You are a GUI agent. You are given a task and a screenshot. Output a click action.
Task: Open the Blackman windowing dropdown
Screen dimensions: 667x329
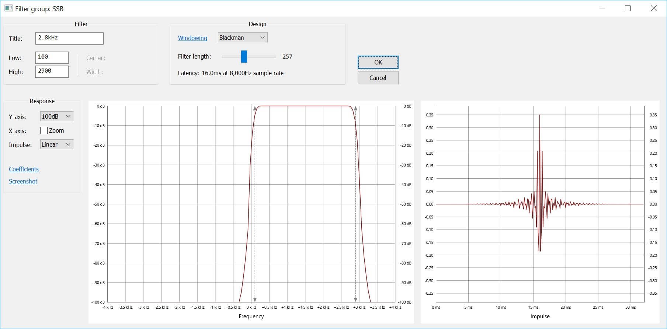coord(243,38)
